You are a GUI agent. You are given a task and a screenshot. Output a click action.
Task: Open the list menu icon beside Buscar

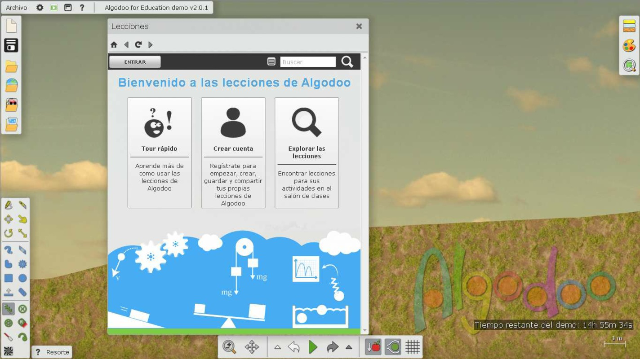(x=271, y=62)
